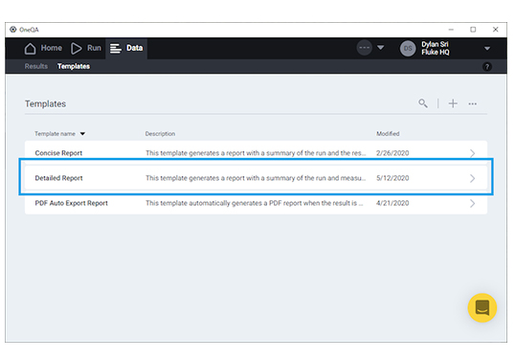
Task: Add a new template with plus icon
Action: coord(453,103)
